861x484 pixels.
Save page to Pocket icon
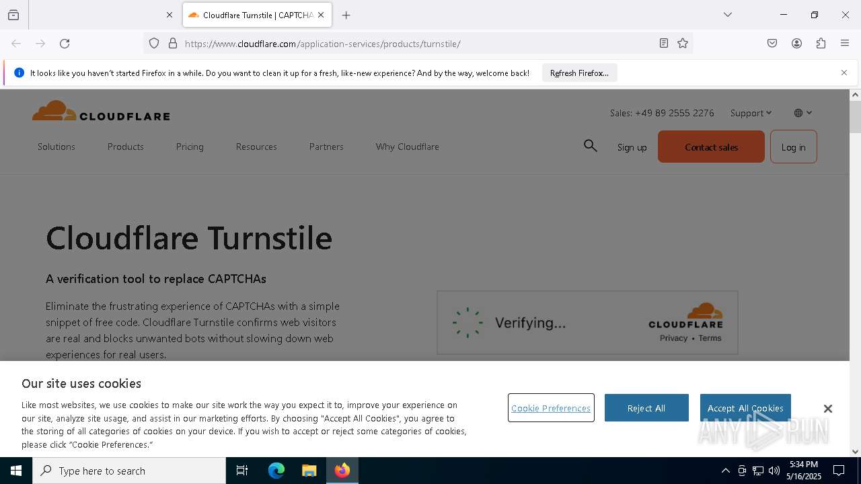tap(772, 44)
